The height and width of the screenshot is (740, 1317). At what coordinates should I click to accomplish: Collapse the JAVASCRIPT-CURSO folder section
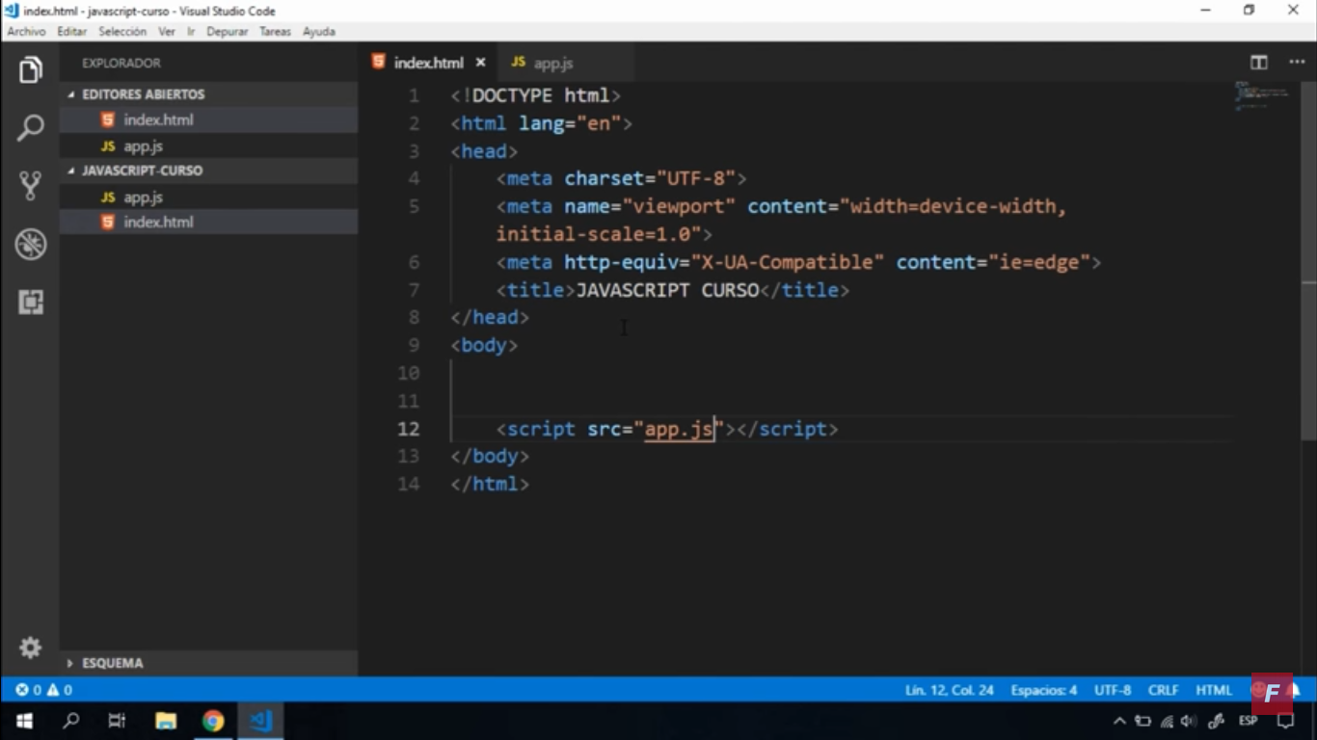(x=208, y=171)
